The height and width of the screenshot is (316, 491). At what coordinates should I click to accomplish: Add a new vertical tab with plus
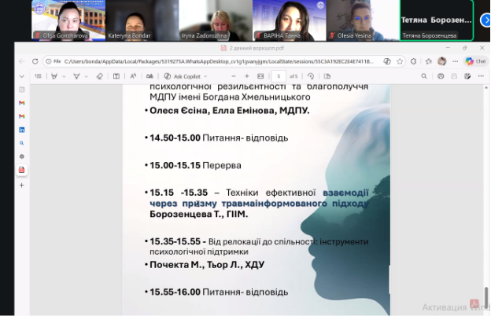tap(21, 186)
